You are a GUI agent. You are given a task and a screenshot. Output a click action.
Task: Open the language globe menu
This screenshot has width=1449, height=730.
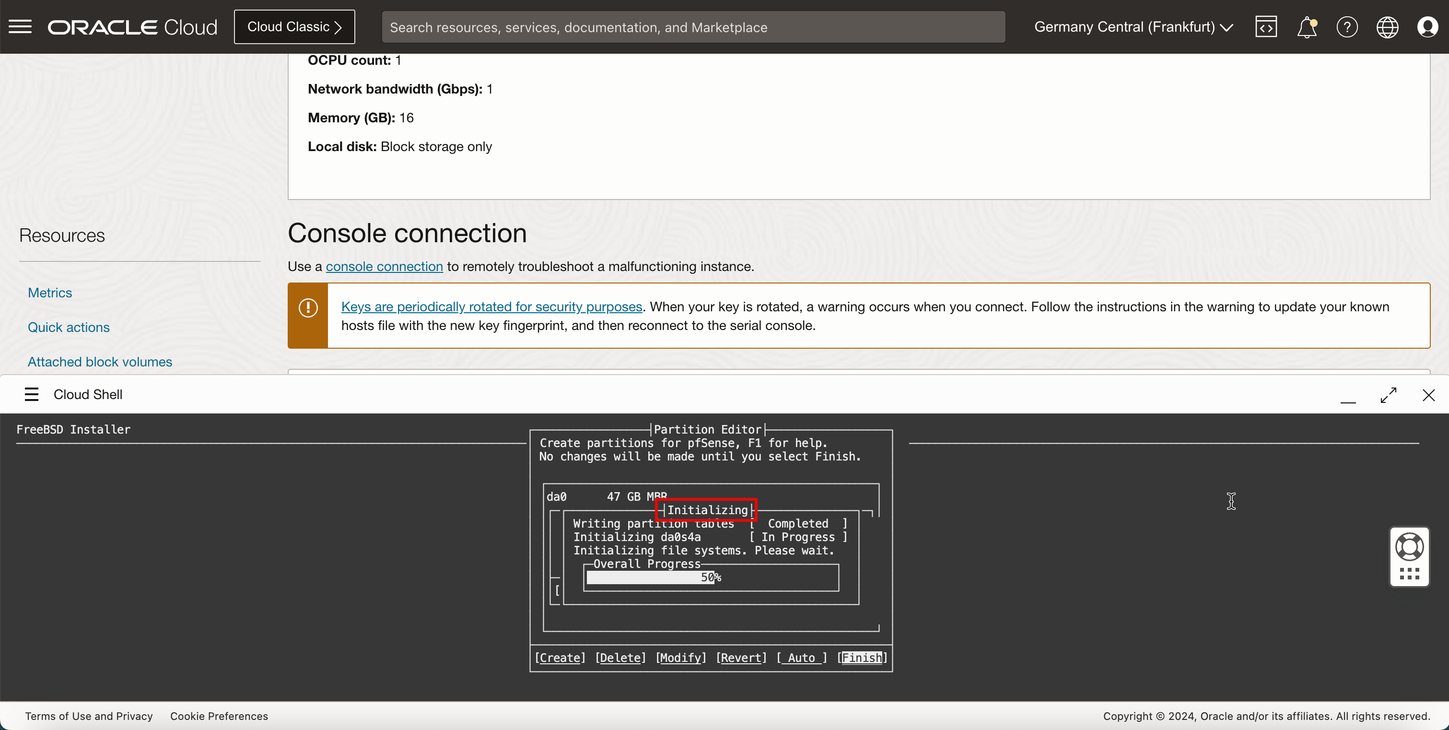coord(1387,26)
